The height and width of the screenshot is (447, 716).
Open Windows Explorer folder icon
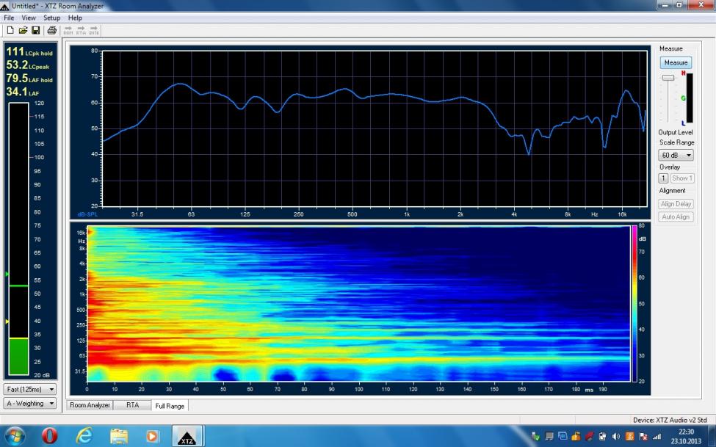point(119,436)
